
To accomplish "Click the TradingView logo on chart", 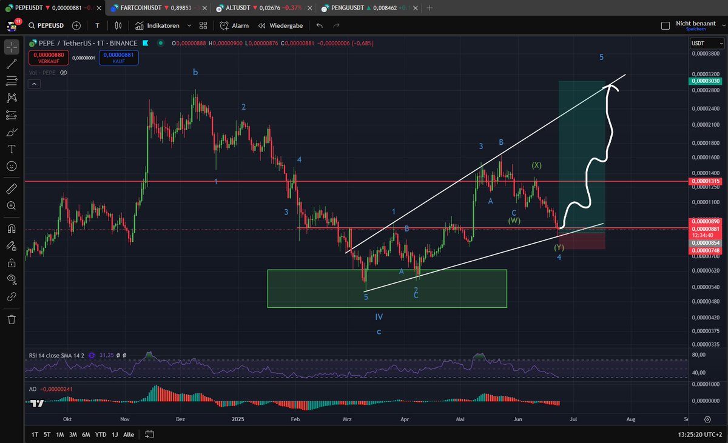I will [37, 403].
